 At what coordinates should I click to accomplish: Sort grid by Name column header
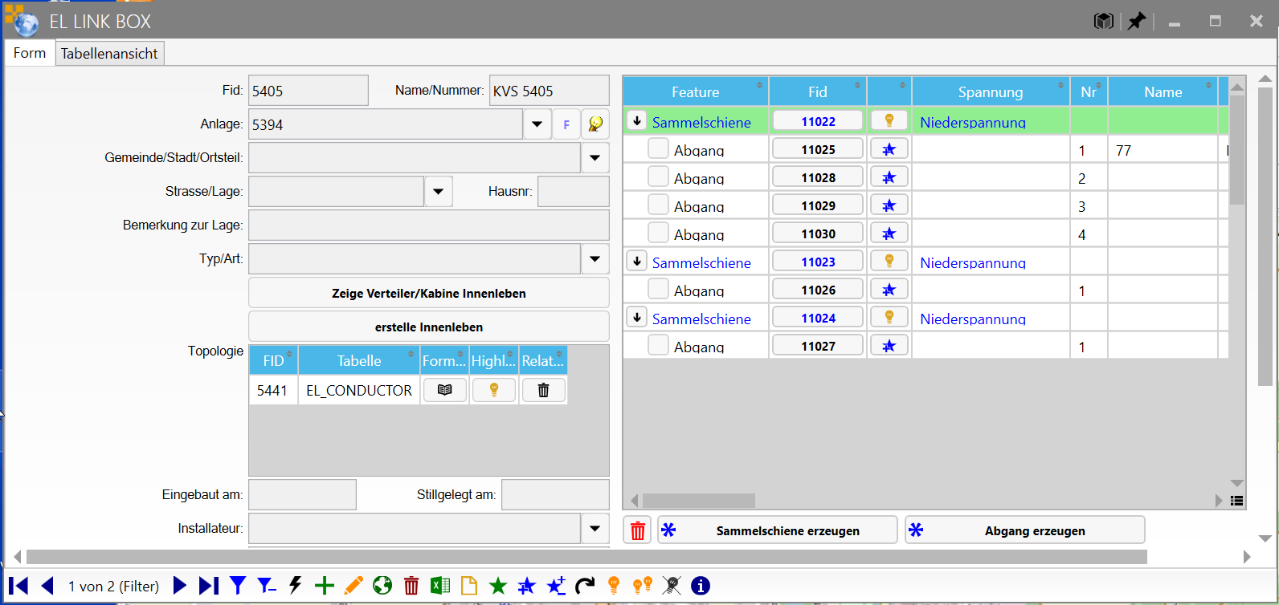[1163, 91]
